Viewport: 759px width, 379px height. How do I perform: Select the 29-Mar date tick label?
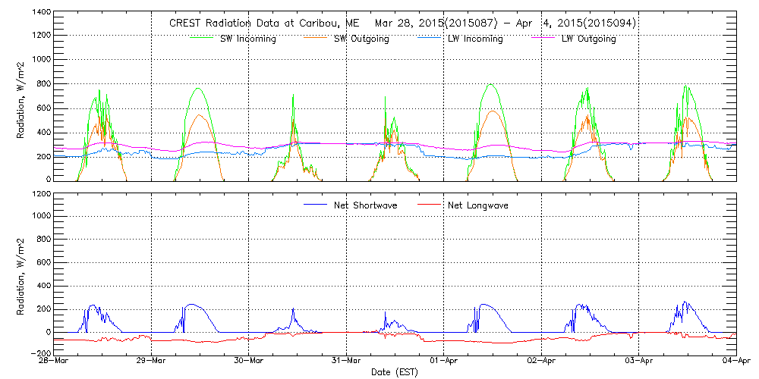[152, 362]
